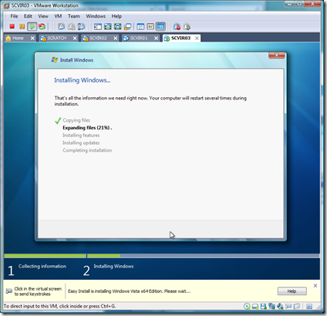Close the Home tab

tap(32, 38)
